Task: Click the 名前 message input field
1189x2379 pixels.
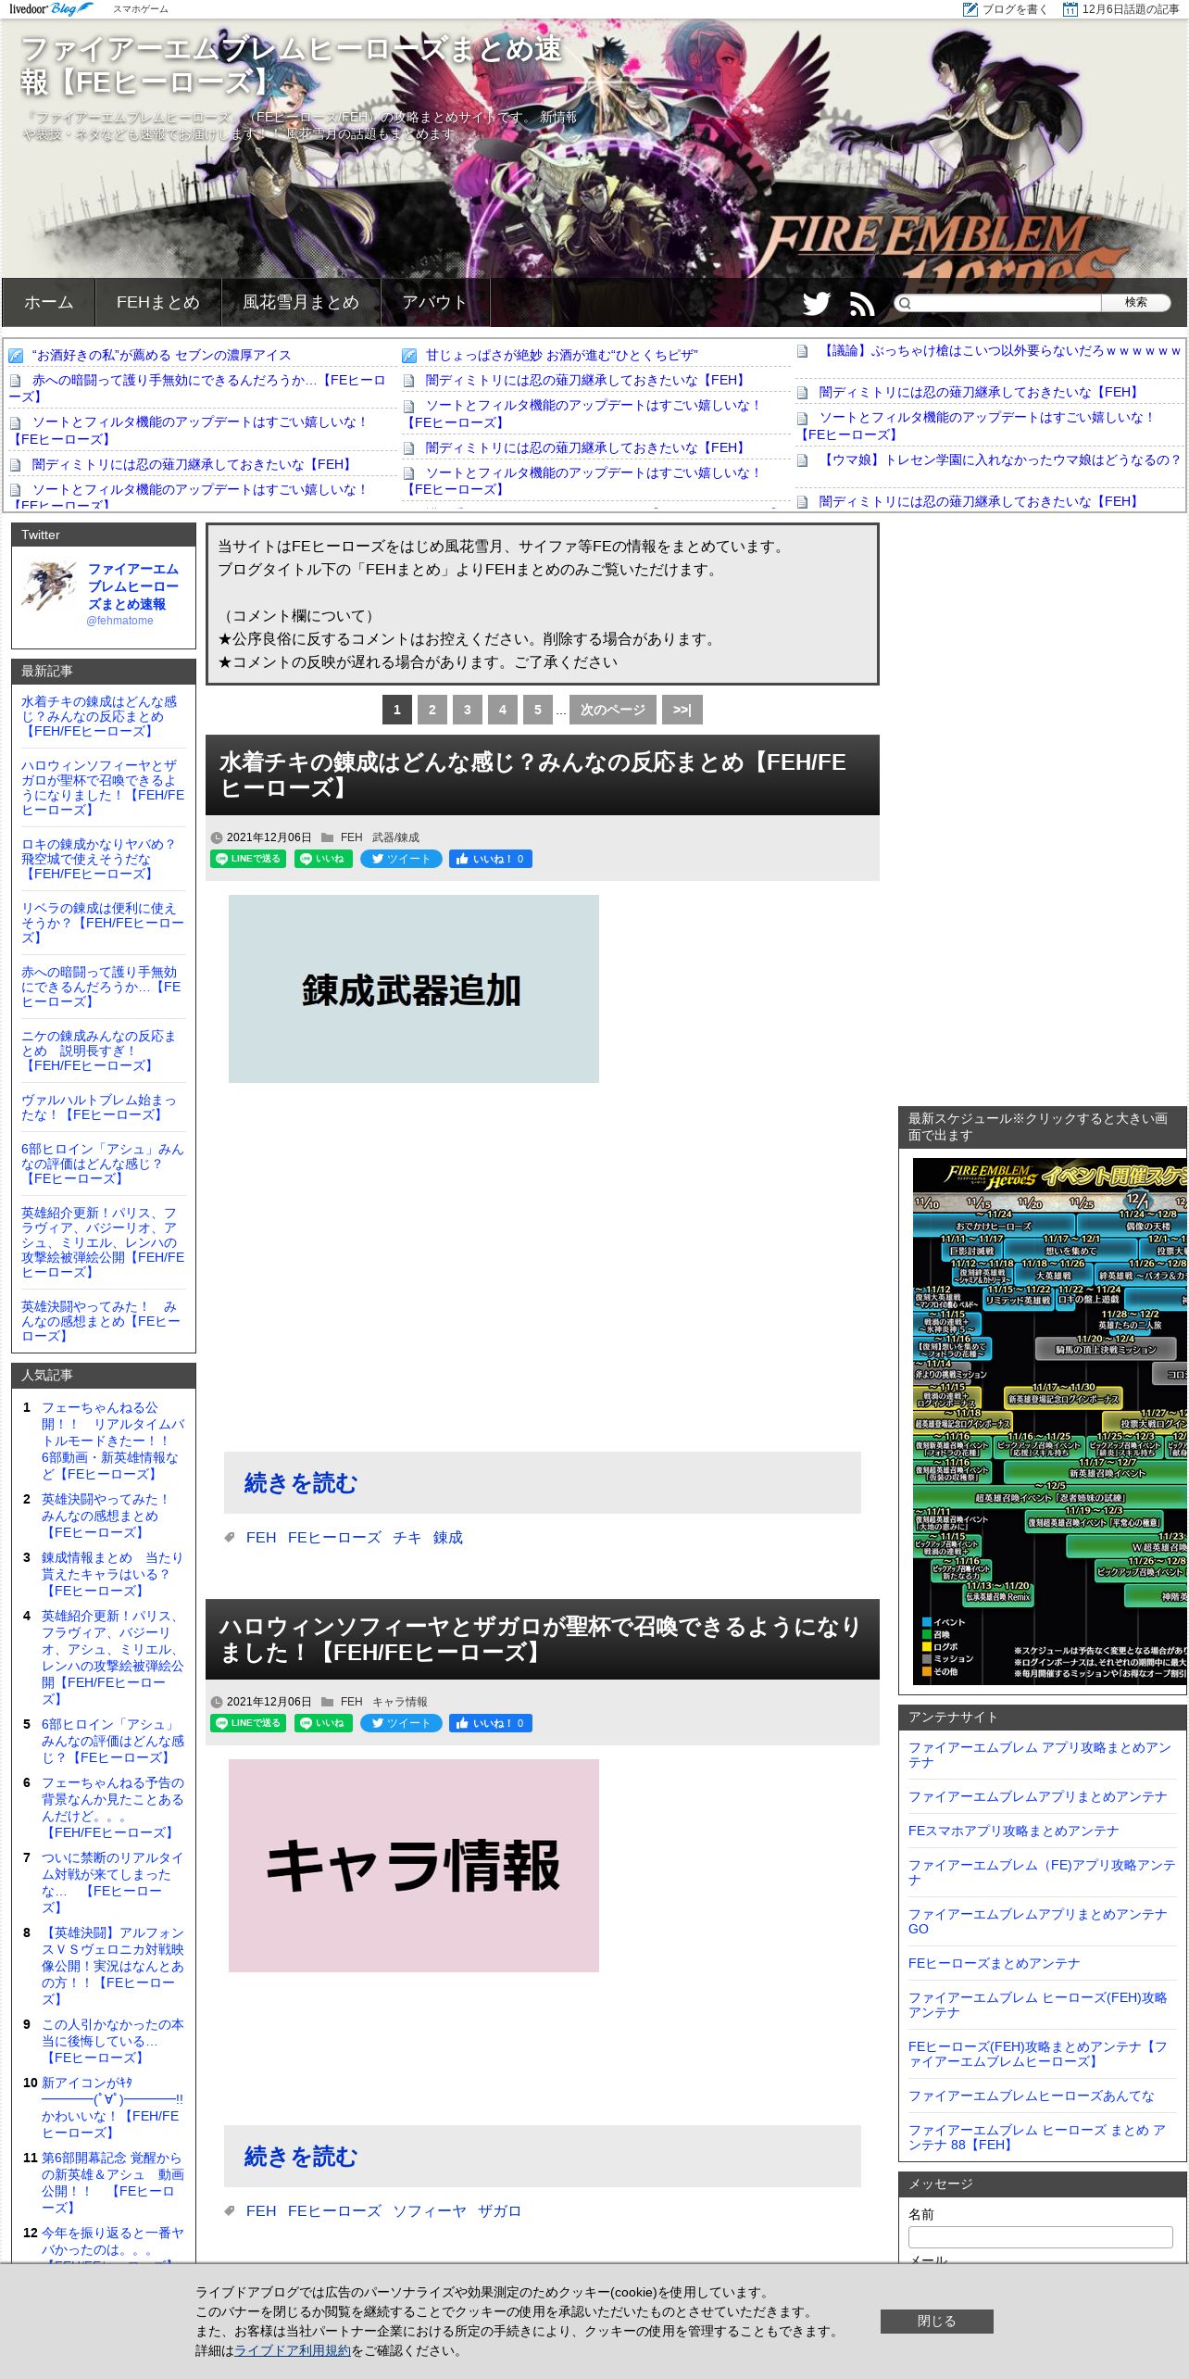Action: (x=1041, y=2236)
